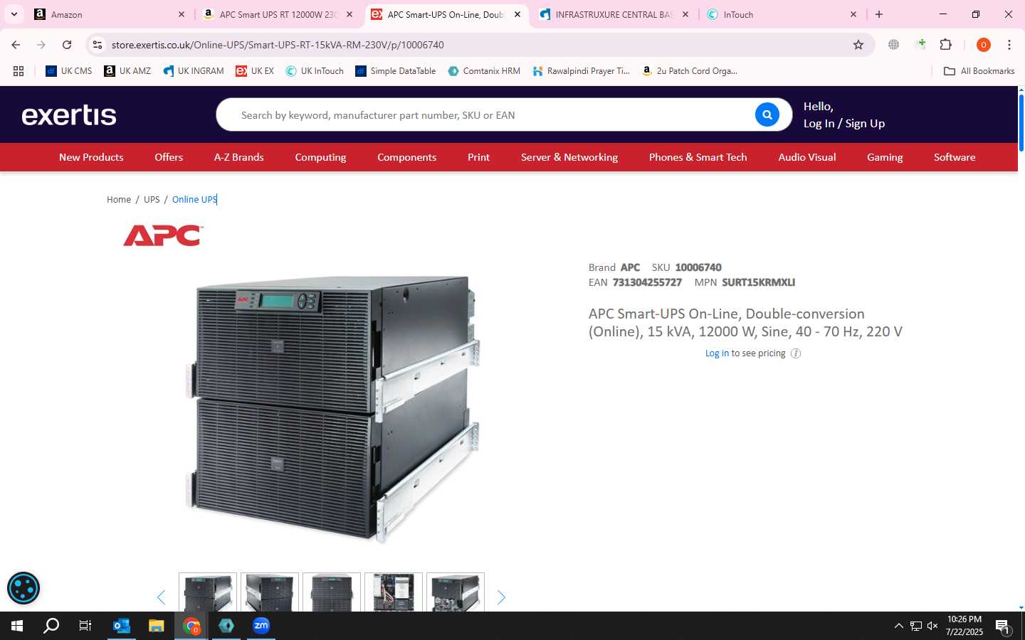Open Zoom from the taskbar
The width and height of the screenshot is (1025, 640).
(x=261, y=626)
